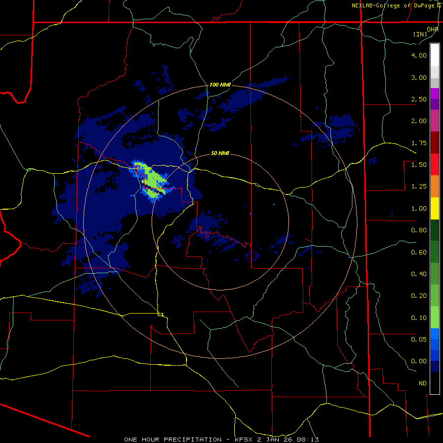Click the 3.00 legend value
443x443 pixels.
[x=419, y=77]
